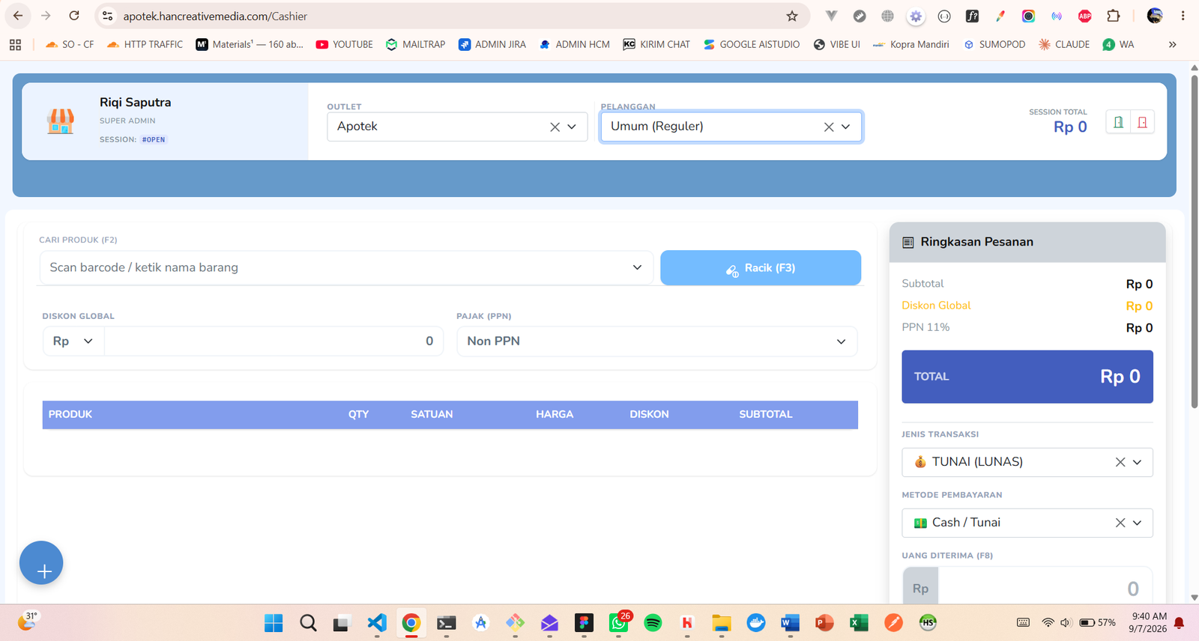Image resolution: width=1199 pixels, height=641 pixels.
Task: Click the red close-session door icon
Action: (1142, 123)
